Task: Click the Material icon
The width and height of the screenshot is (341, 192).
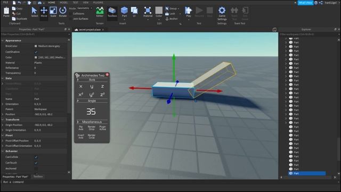Action: click(x=148, y=10)
